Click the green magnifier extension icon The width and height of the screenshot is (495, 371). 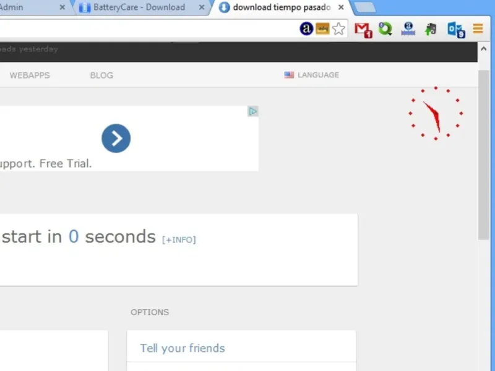385,29
